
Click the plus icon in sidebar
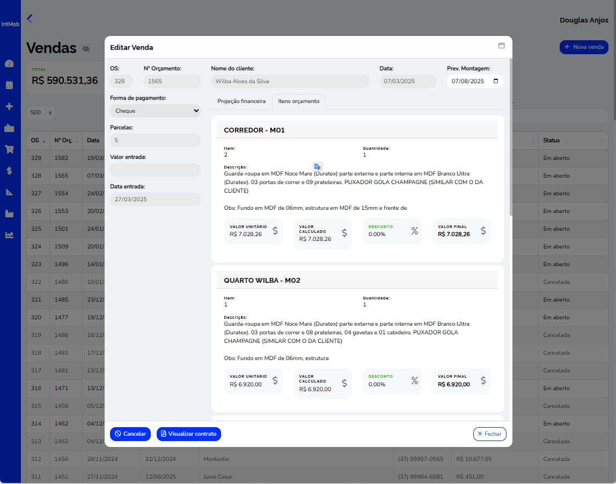(9, 106)
